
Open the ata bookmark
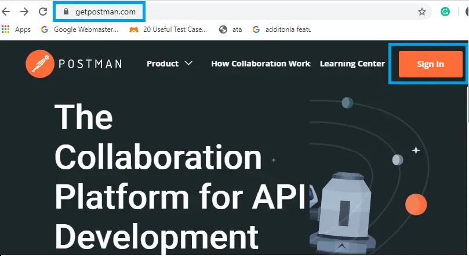231,29
